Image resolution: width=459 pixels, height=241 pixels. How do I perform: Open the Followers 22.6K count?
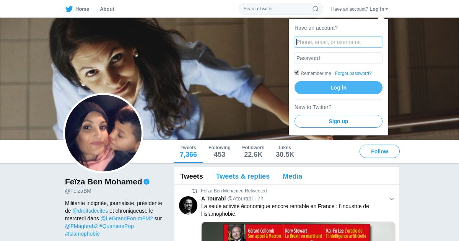(x=253, y=151)
